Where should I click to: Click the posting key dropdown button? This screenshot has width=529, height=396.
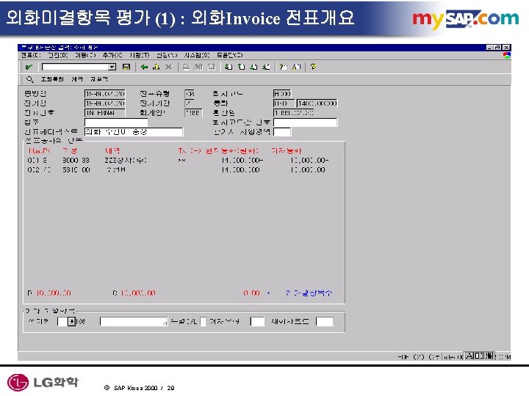click(71, 322)
